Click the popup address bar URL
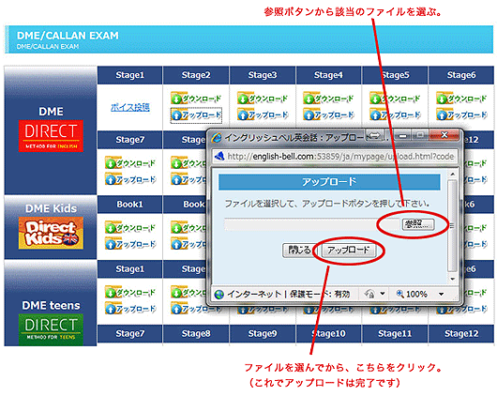The image size is (497, 396). click(x=340, y=157)
